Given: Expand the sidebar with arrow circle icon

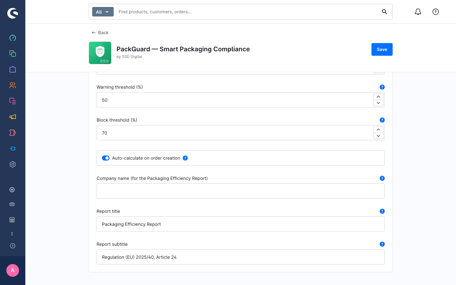Looking at the screenshot, I should pos(13,246).
